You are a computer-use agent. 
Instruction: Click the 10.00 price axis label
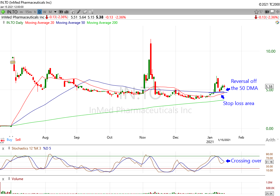click(x=271, y=52)
